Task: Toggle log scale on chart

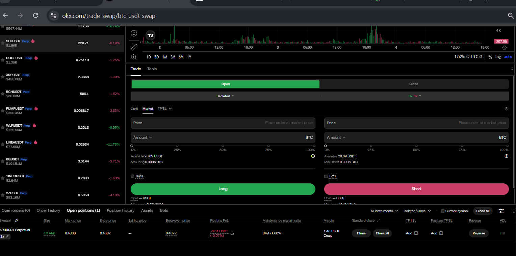Action: tap(498, 57)
